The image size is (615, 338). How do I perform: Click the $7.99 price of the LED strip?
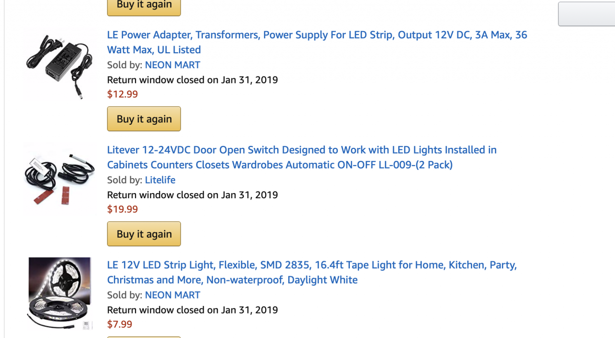(x=120, y=324)
